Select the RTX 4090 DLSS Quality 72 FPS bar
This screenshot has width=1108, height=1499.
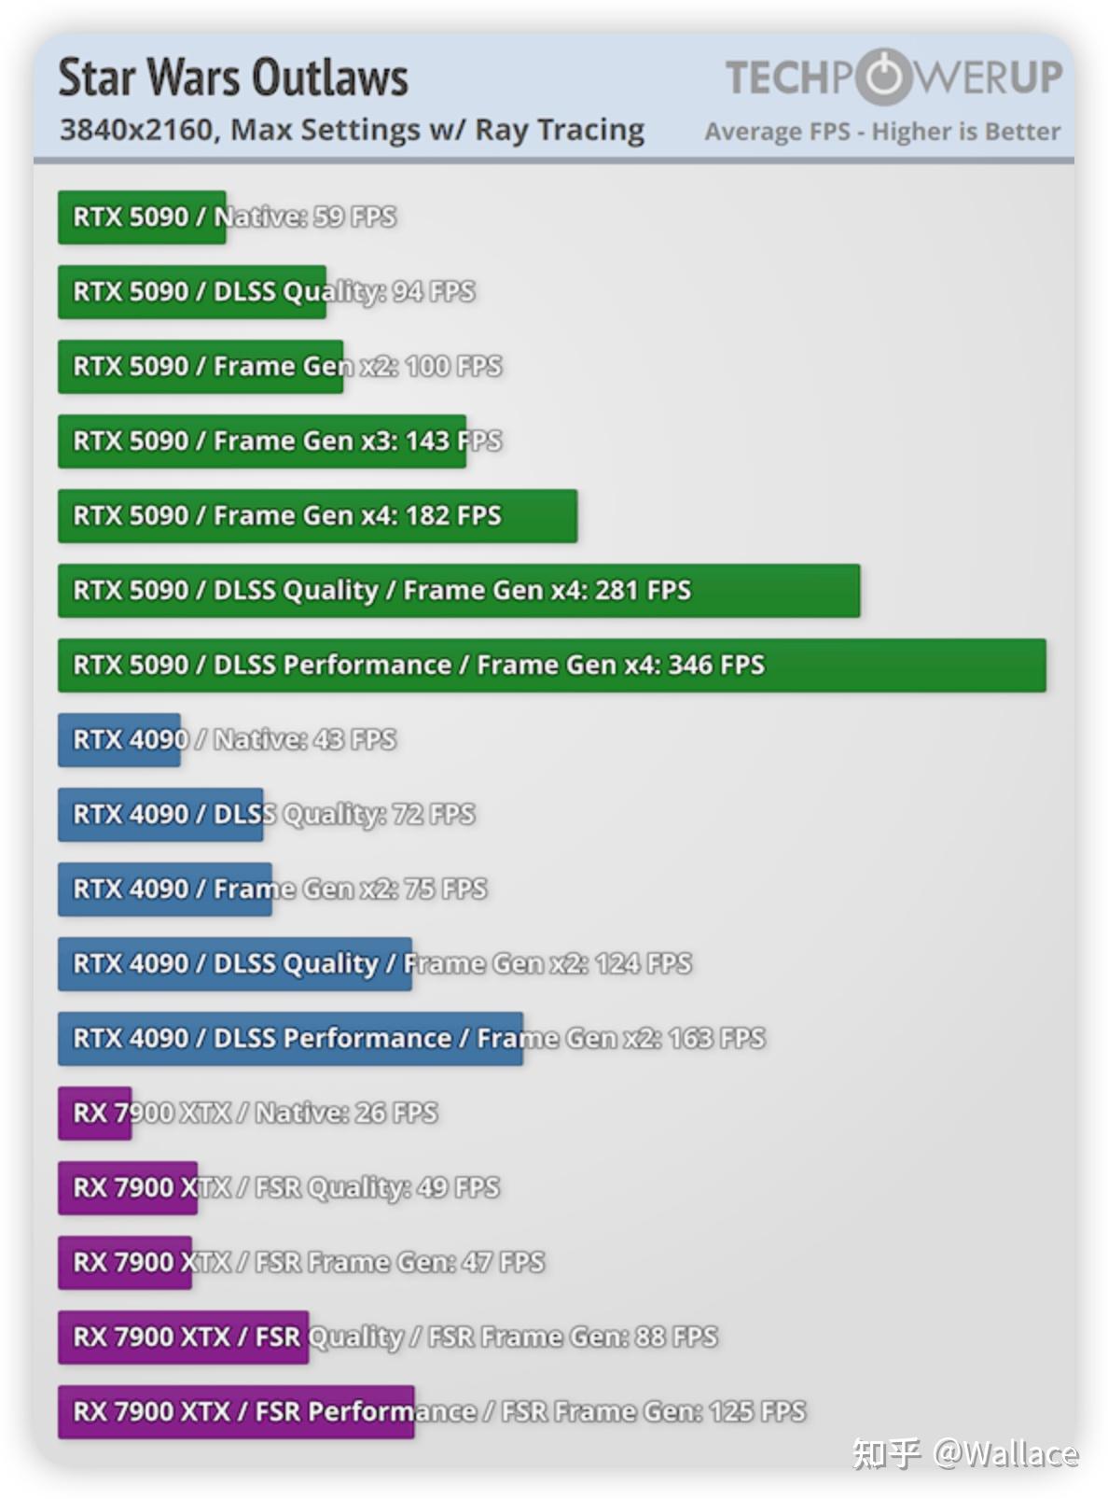click(160, 815)
